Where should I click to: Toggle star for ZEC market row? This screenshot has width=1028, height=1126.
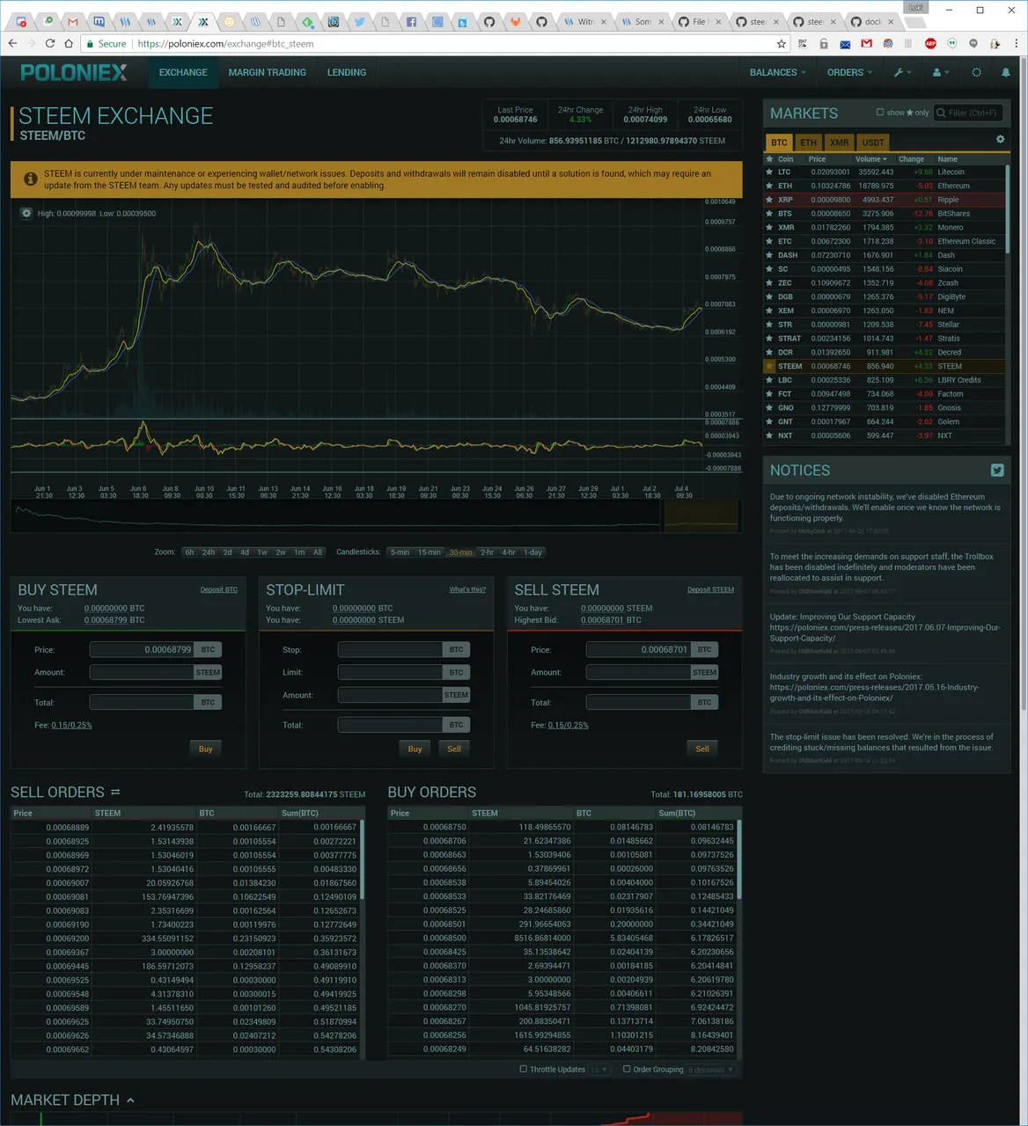coord(769,283)
